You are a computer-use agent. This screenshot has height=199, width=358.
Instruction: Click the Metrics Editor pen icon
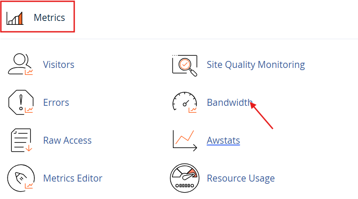pyautogui.click(x=21, y=178)
